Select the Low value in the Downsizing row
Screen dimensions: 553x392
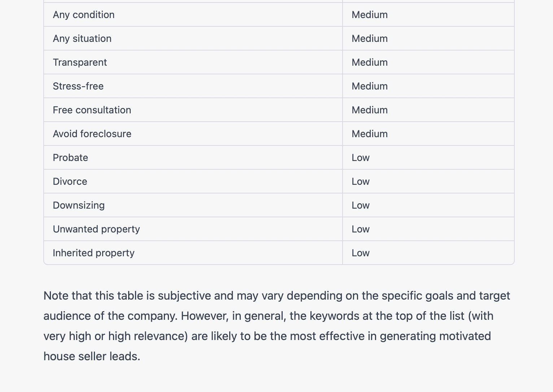click(x=361, y=205)
